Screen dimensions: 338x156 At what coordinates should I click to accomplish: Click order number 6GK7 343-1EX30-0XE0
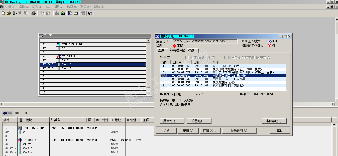coord(66,140)
